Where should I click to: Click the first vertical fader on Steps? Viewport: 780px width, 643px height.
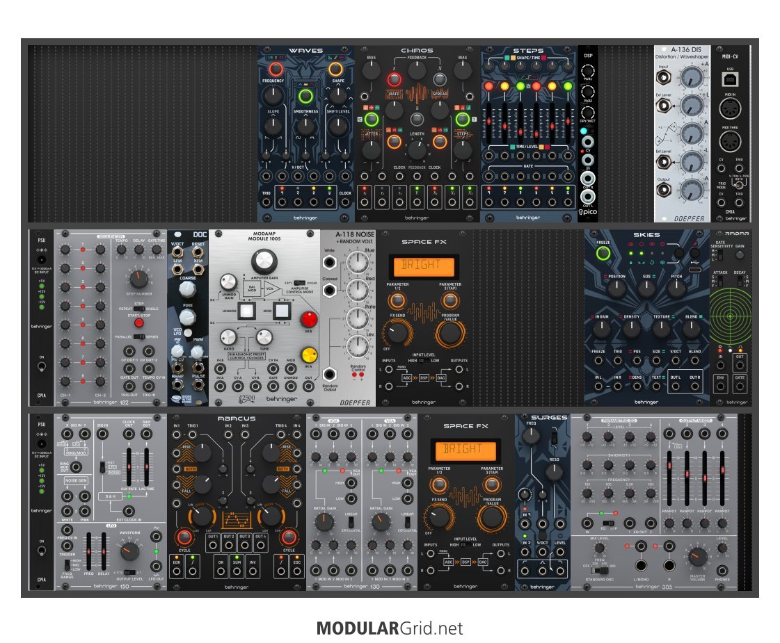(x=488, y=122)
